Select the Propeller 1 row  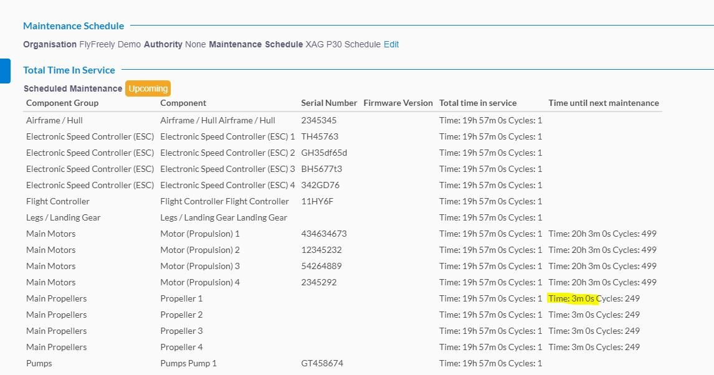point(181,298)
